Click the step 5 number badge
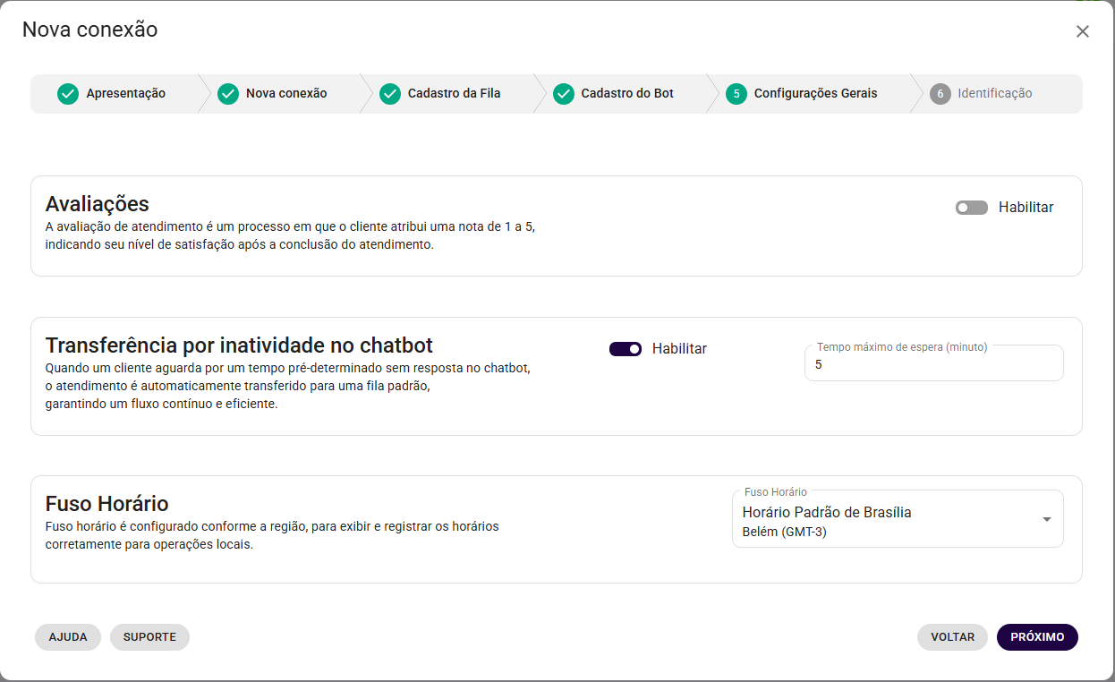 [736, 94]
